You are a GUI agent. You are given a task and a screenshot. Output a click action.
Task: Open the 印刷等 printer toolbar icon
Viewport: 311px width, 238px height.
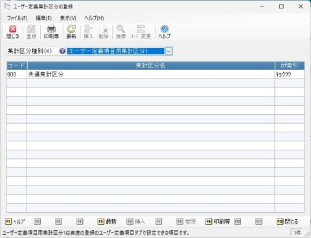click(x=51, y=32)
